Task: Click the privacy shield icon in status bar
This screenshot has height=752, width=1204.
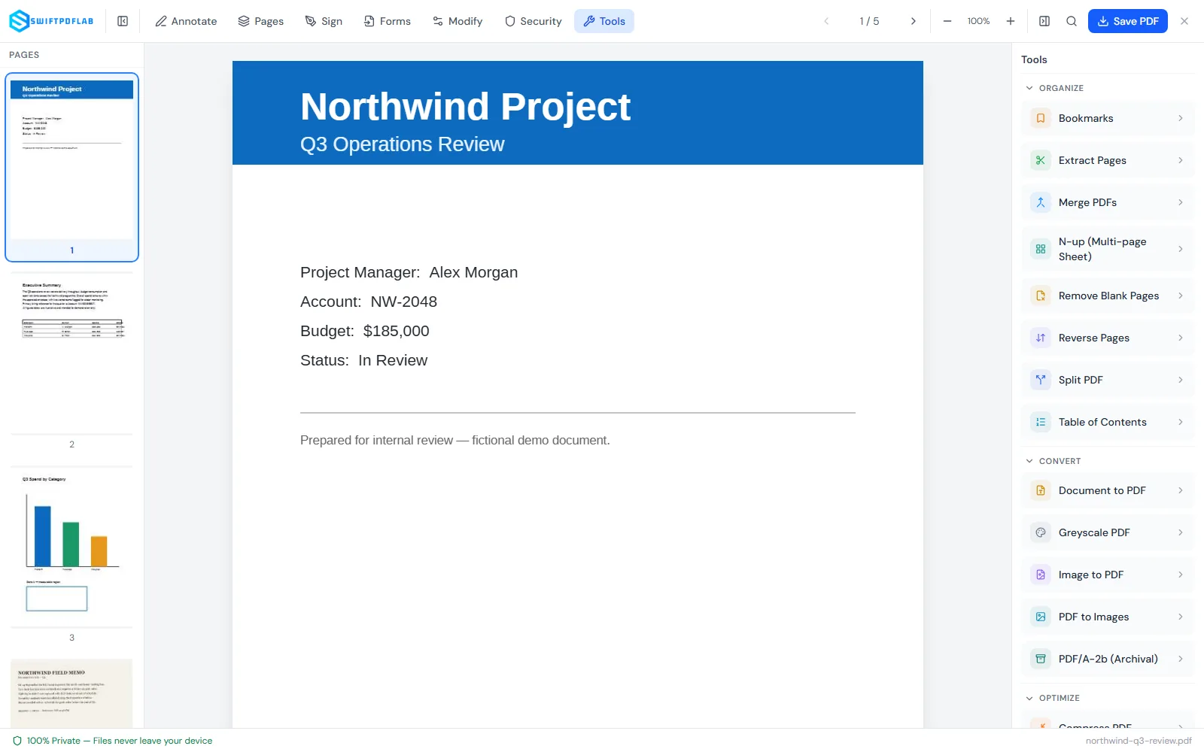Action: tap(17, 741)
